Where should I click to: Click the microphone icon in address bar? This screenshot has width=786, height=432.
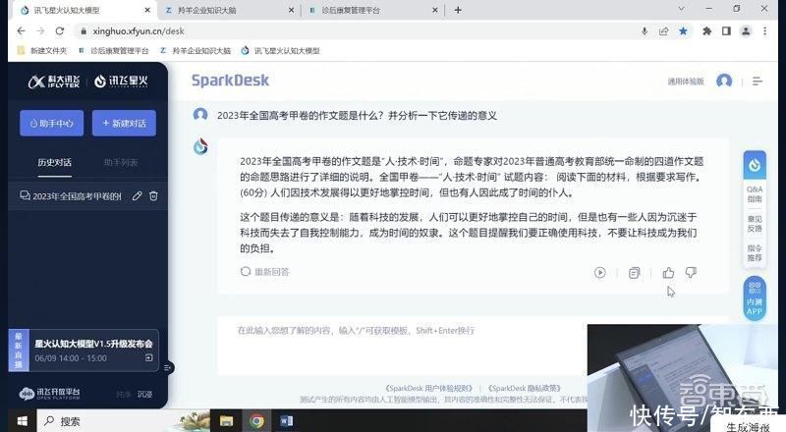[645, 31]
